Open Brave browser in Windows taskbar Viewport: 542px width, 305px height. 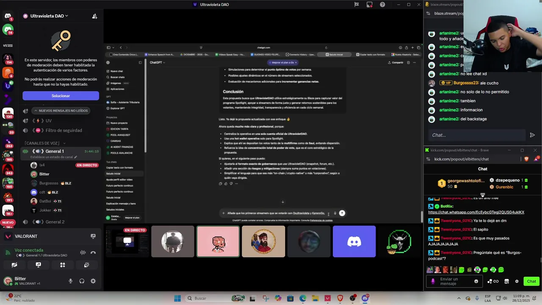pyautogui.click(x=340, y=298)
